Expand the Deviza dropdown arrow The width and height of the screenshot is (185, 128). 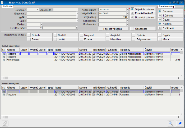pos(41,24)
